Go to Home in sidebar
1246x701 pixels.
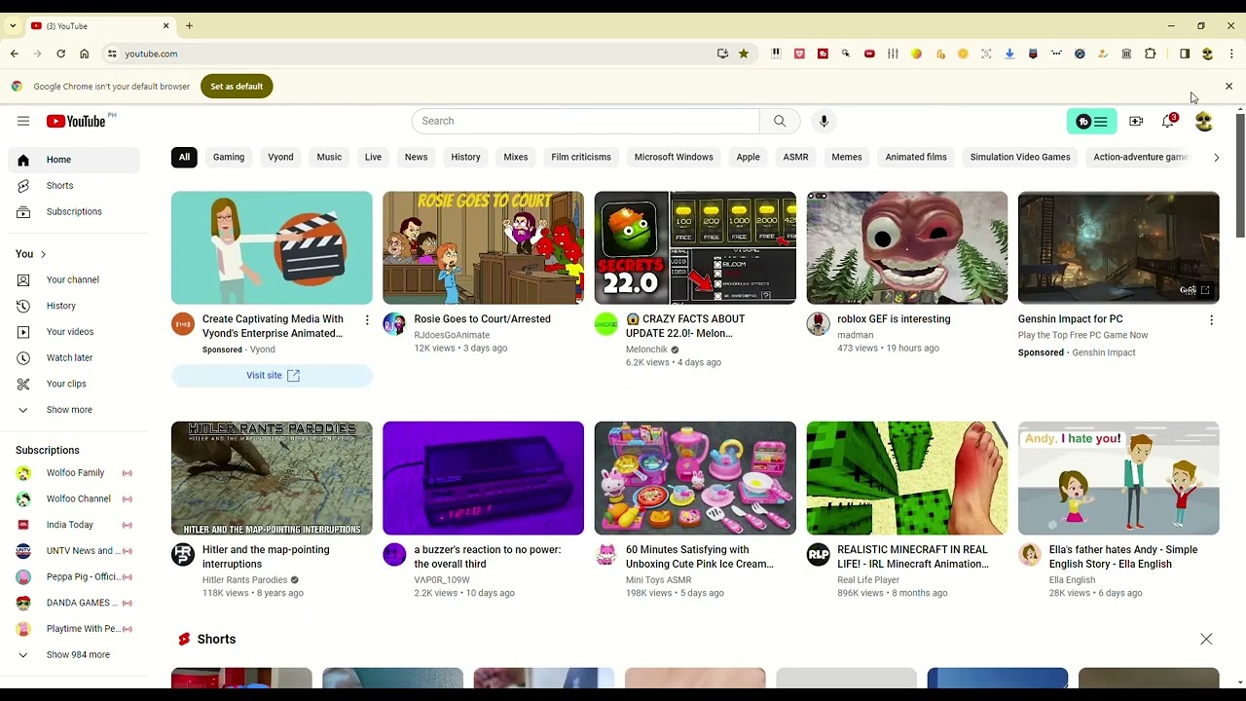click(x=74, y=160)
